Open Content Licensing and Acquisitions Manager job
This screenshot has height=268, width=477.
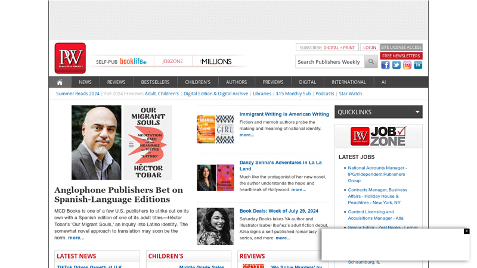(376, 215)
